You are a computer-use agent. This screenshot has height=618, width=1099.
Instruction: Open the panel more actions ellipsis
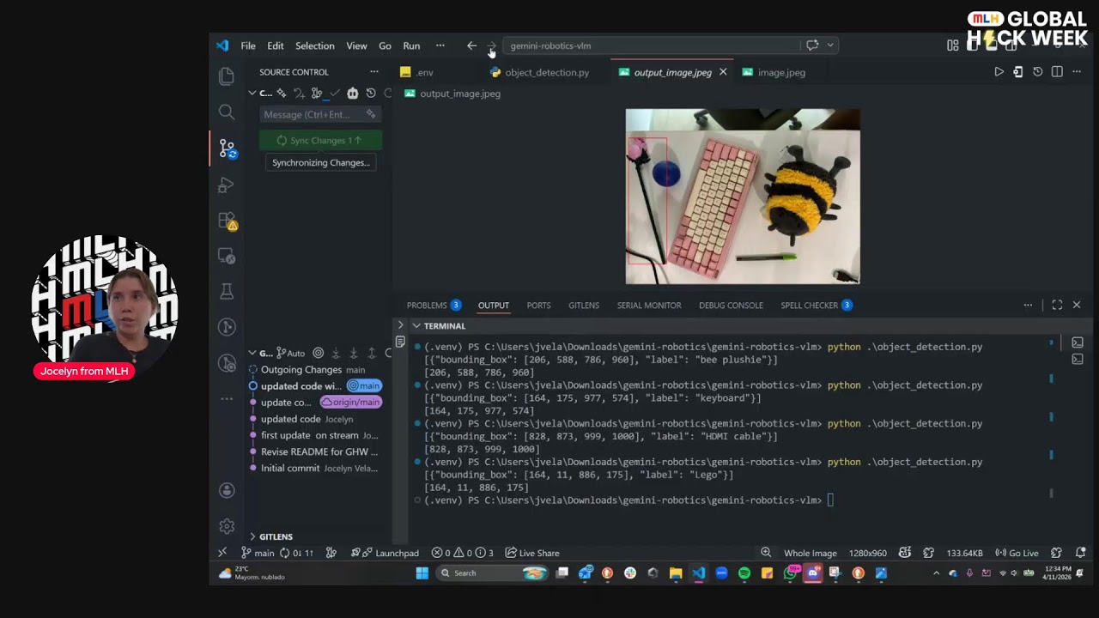1028,305
